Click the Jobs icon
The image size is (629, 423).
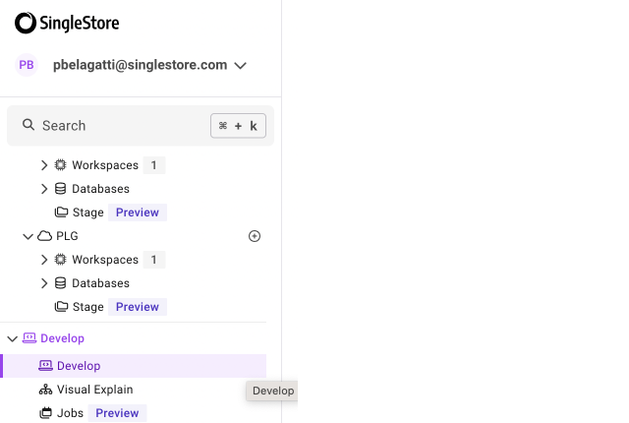tap(45, 413)
